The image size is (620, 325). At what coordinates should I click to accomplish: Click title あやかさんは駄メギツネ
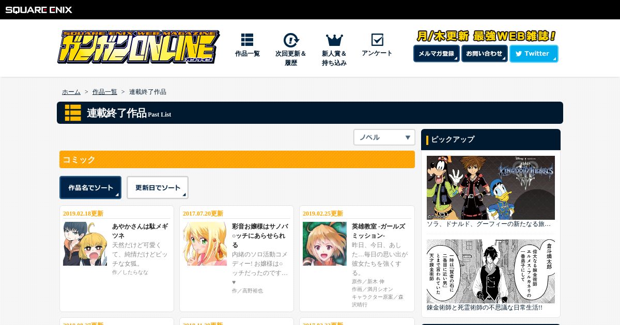pos(140,231)
